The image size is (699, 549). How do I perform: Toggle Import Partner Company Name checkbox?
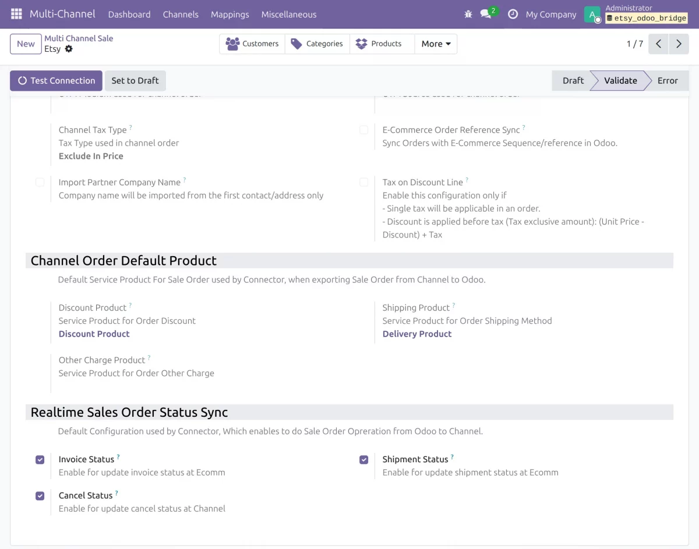tap(40, 182)
